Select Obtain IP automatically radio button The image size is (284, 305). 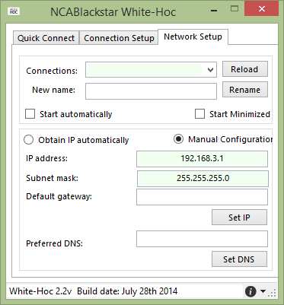pos(28,140)
